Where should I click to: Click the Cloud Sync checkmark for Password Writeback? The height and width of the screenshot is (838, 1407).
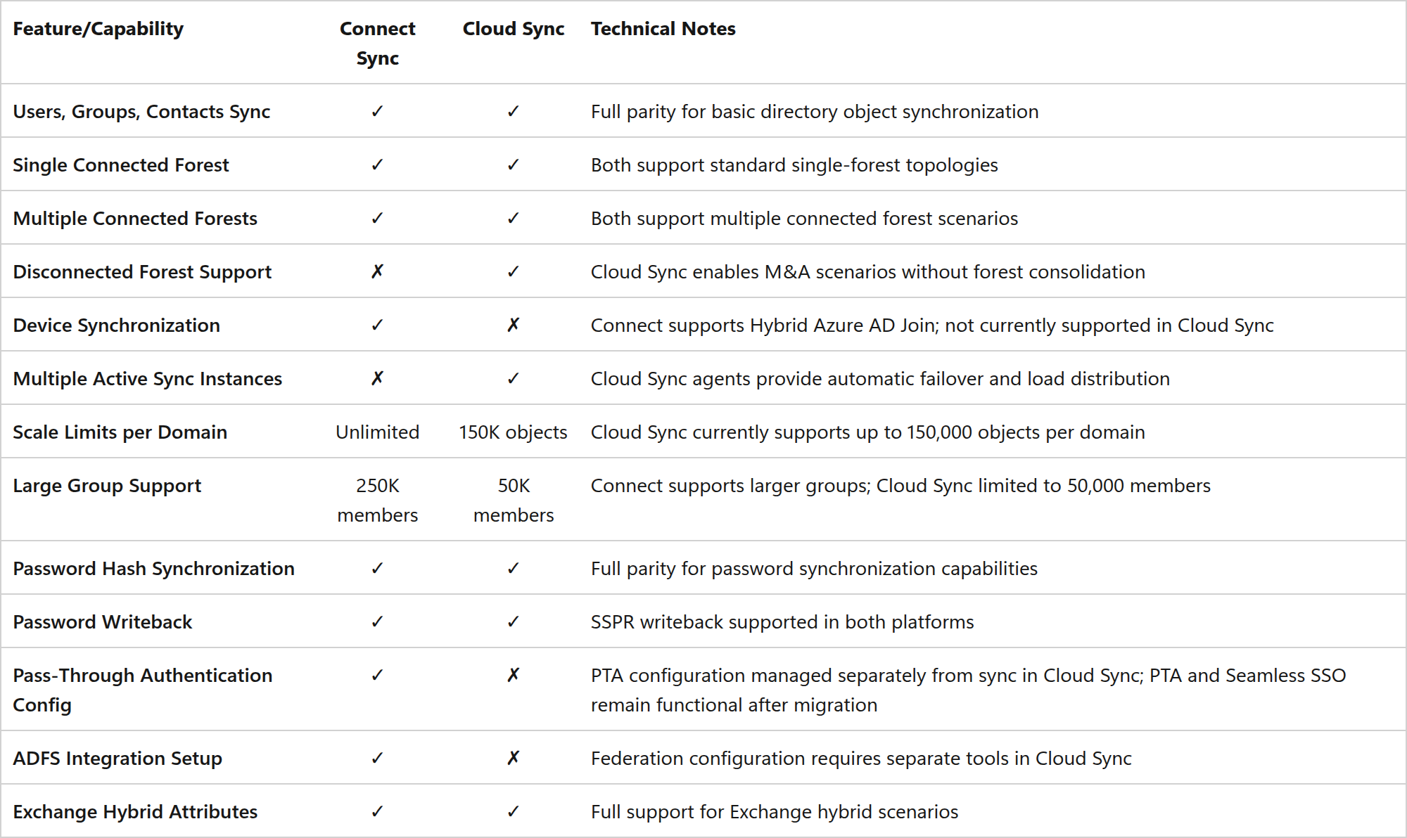click(514, 621)
